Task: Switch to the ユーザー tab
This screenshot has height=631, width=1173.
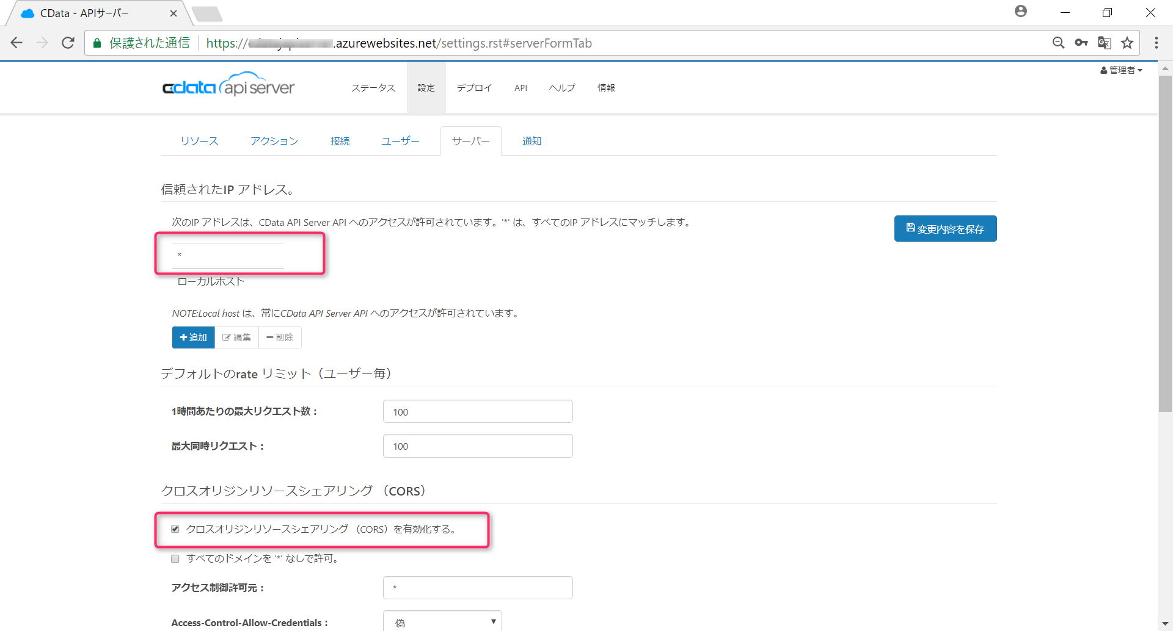Action: point(400,140)
